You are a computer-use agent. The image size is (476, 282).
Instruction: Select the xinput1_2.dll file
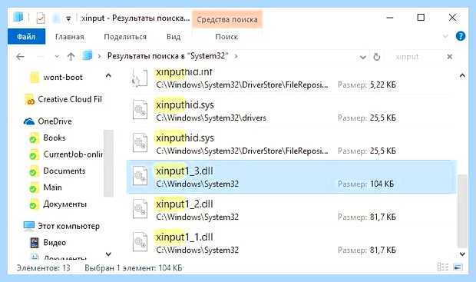point(292,210)
